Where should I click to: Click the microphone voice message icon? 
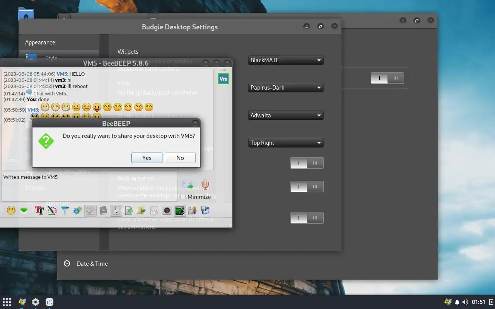tap(205, 185)
